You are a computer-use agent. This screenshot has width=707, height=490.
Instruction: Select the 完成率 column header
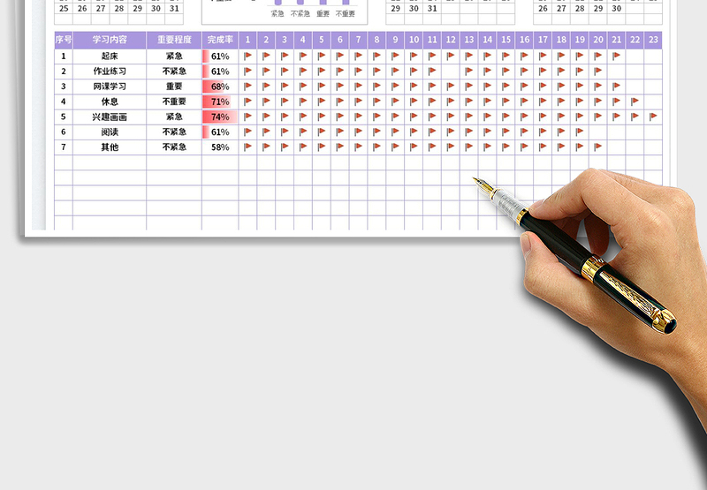pos(220,40)
